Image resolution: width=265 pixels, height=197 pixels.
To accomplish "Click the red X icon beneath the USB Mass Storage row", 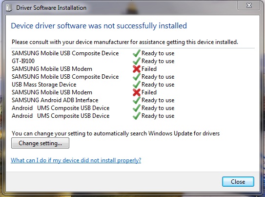I will [x=137, y=92].
